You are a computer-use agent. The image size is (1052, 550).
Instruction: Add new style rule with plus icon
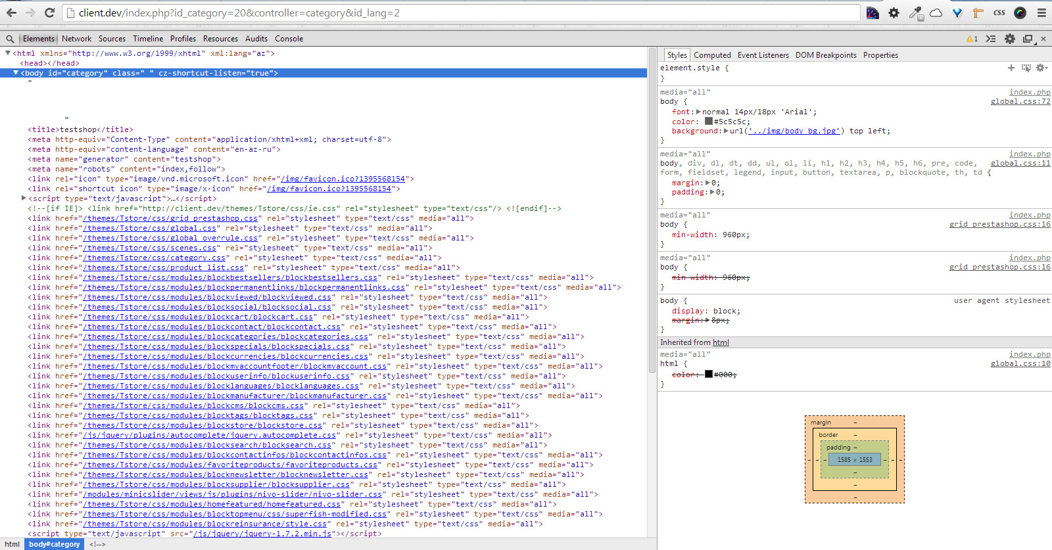click(x=1011, y=68)
